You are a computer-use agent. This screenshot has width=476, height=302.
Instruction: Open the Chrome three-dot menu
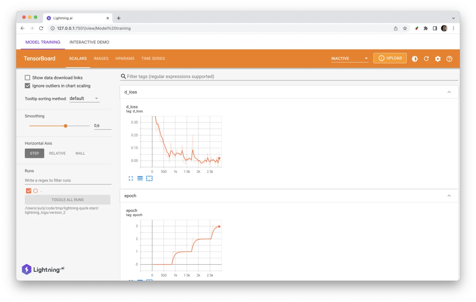coord(453,28)
